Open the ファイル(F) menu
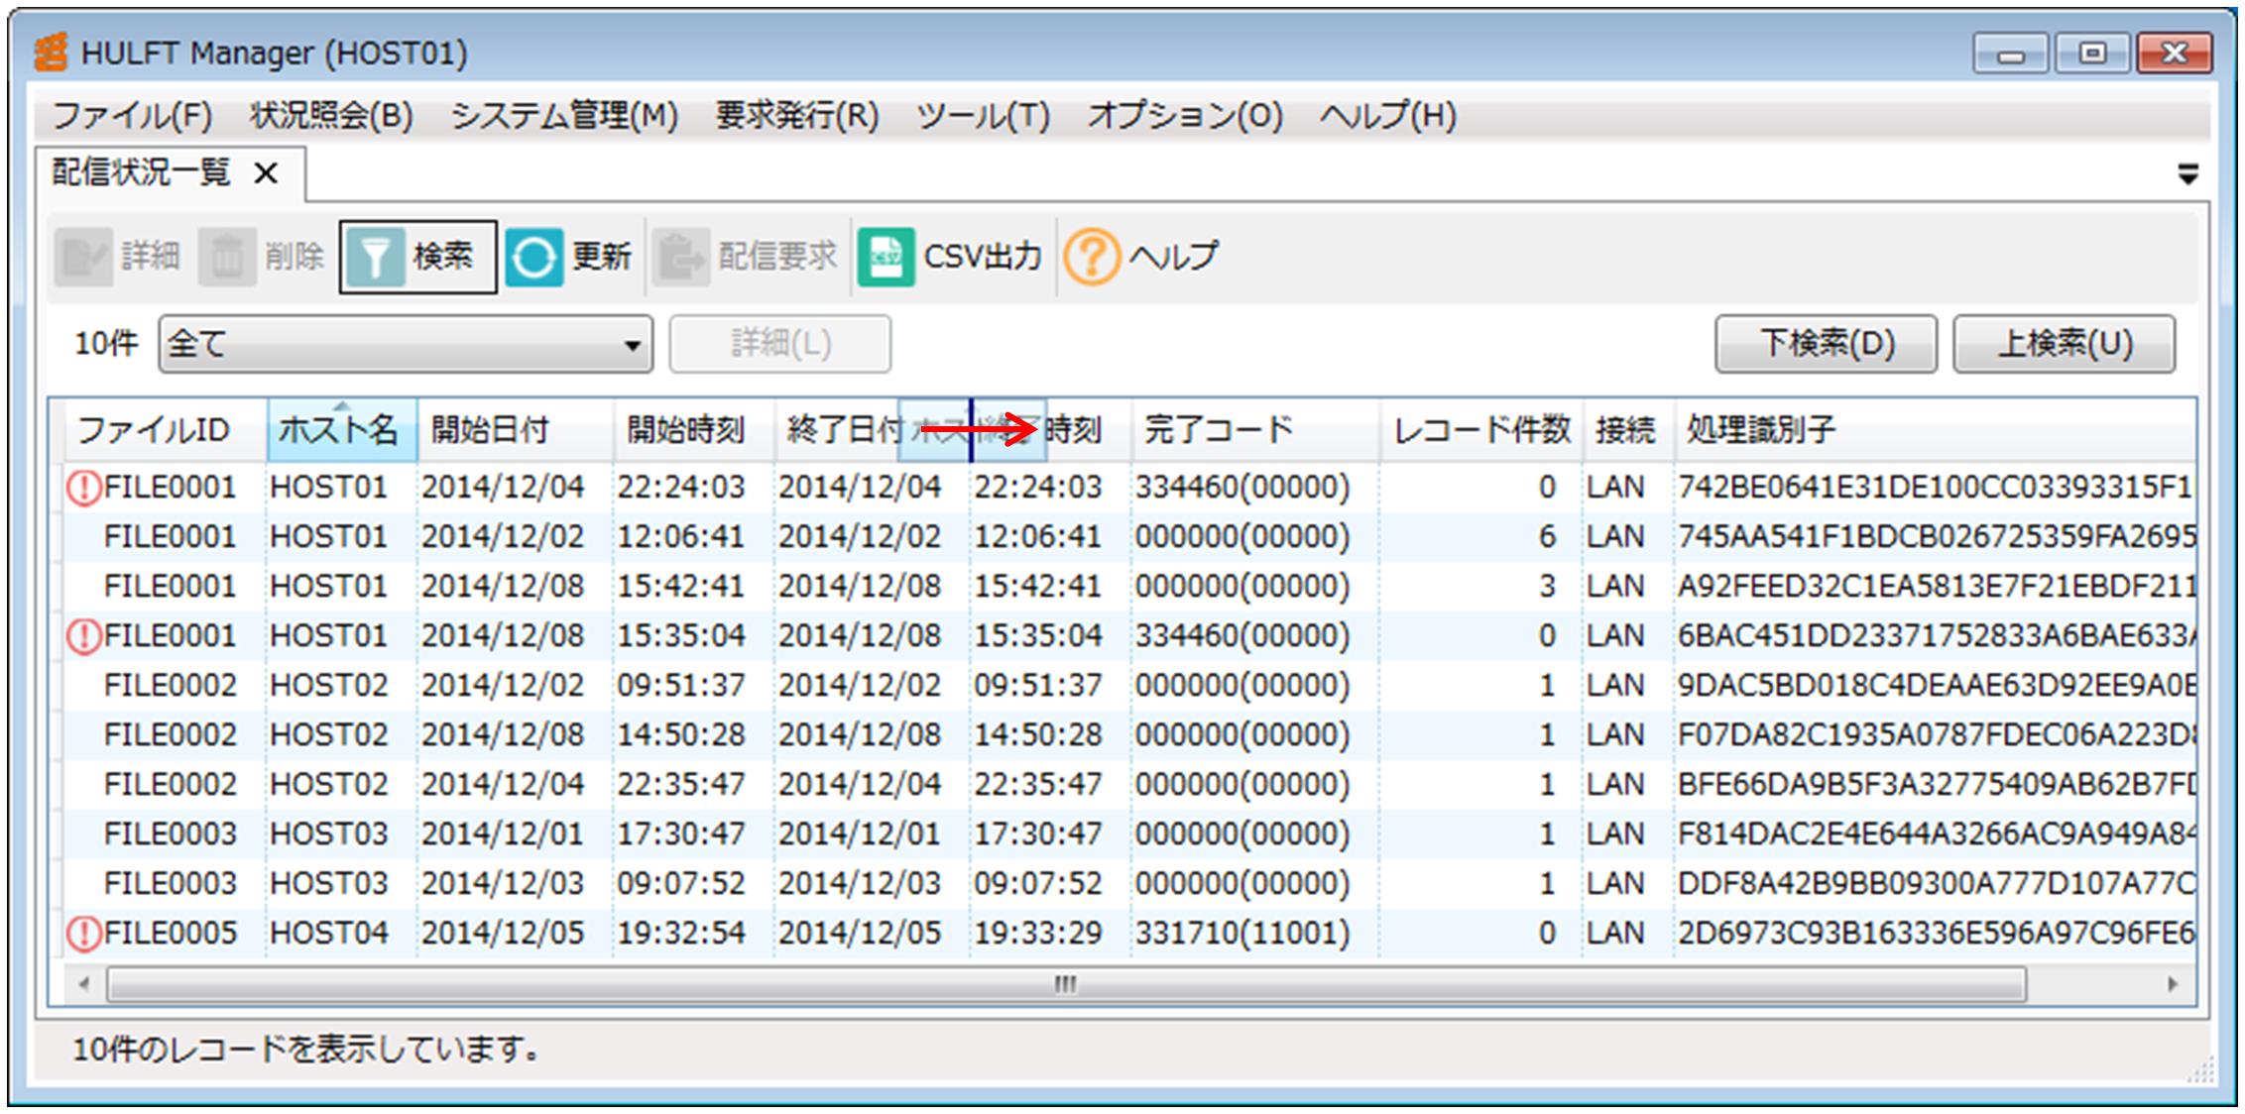Screen dimensions: 2245x1114 click(x=132, y=116)
